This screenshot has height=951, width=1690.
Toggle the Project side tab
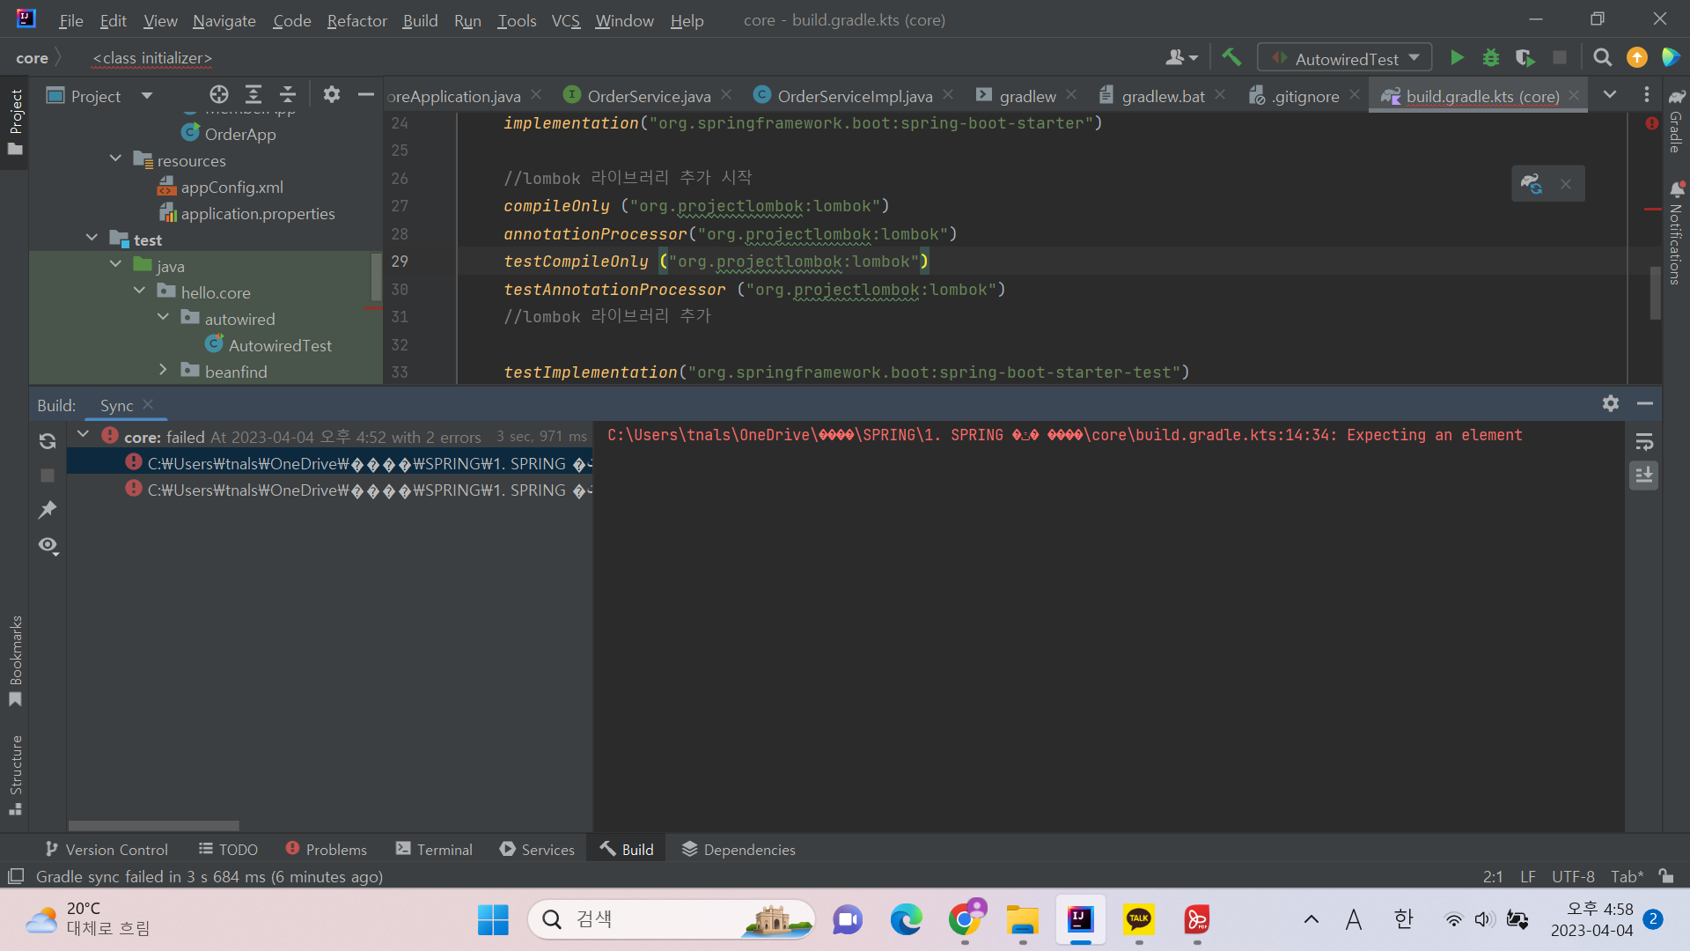(15, 122)
